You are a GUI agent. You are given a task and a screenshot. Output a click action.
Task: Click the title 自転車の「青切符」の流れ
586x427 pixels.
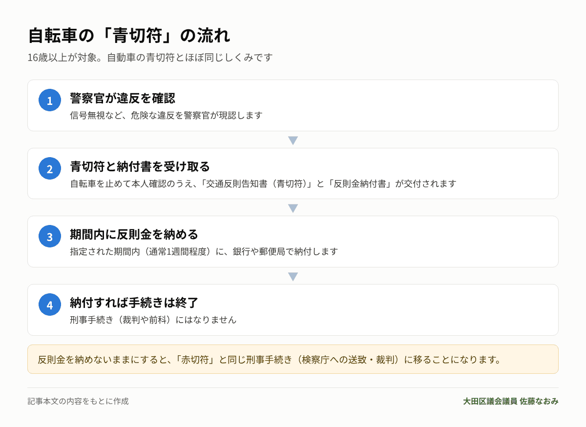pos(129,36)
